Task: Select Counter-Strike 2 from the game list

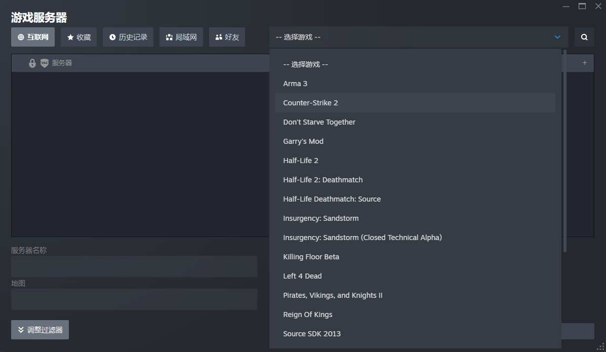Action: pos(310,103)
